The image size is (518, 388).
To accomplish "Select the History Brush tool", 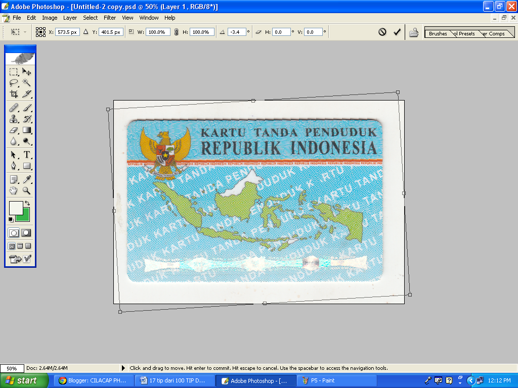I will point(26,119).
